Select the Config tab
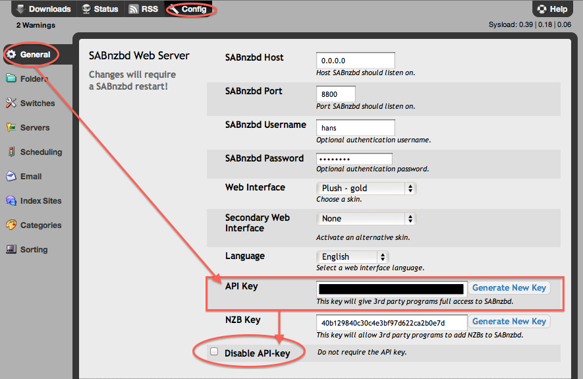 pyautogui.click(x=189, y=9)
